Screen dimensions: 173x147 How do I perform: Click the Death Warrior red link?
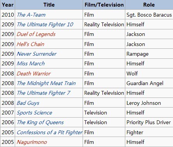click(34, 73)
